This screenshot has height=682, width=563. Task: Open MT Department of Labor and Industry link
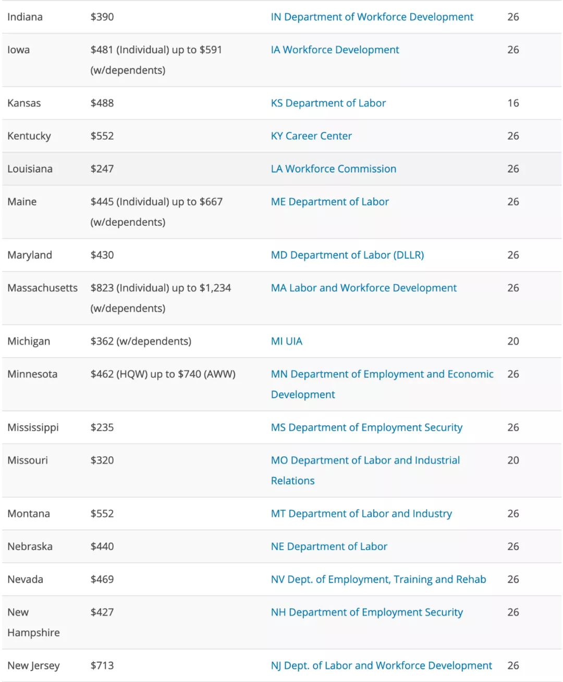(x=361, y=513)
